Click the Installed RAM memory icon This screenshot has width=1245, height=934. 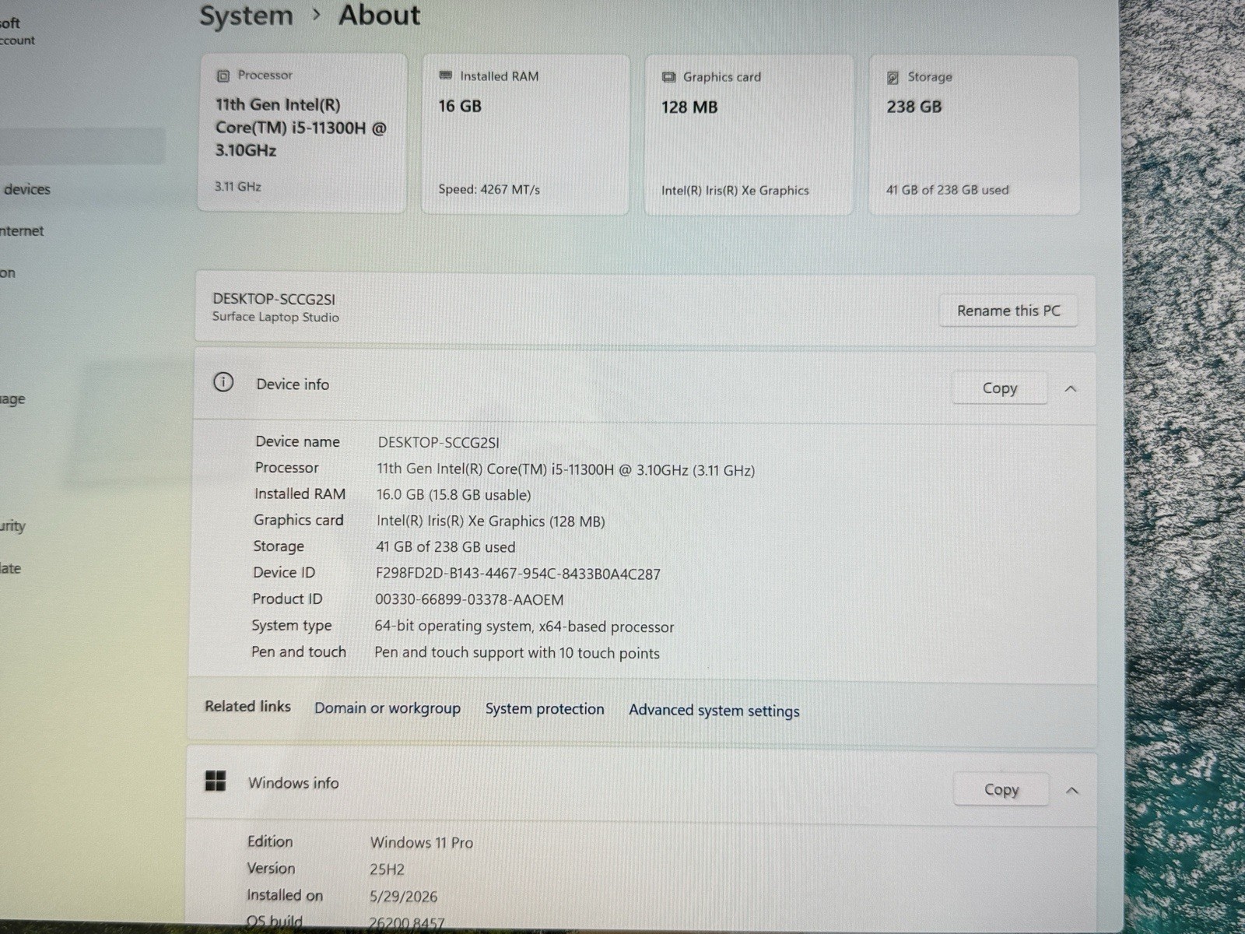pos(446,75)
